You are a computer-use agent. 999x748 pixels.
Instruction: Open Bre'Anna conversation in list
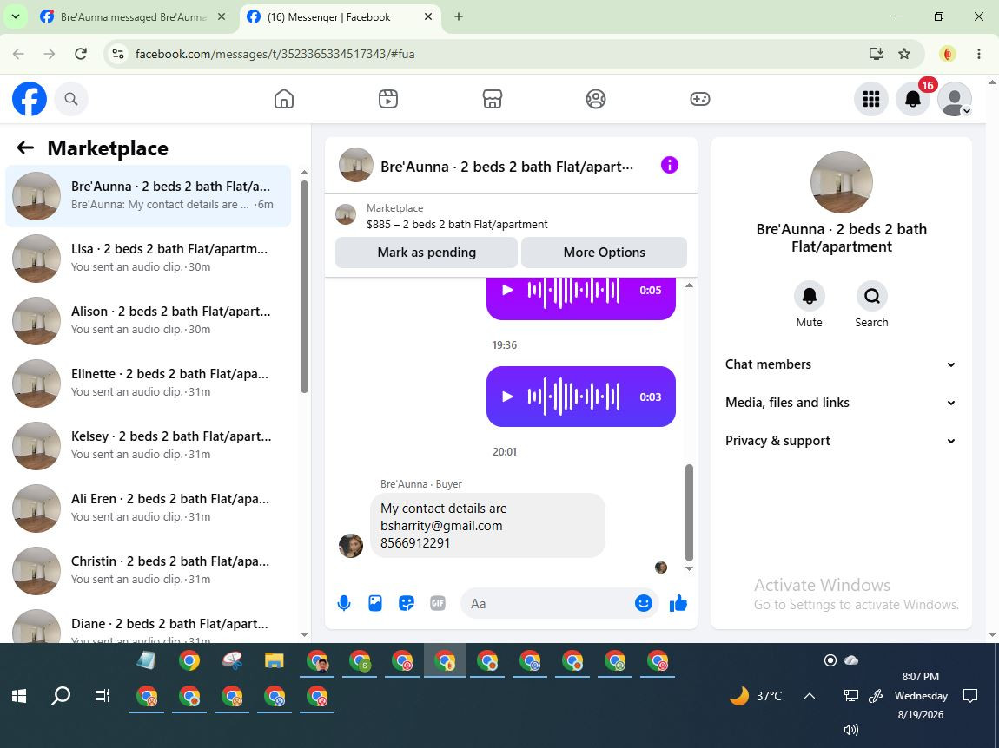click(x=148, y=195)
